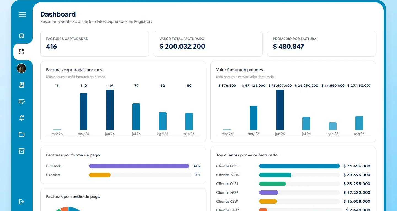
Task: Click the Contado purple progress bar
Action: pos(139,166)
